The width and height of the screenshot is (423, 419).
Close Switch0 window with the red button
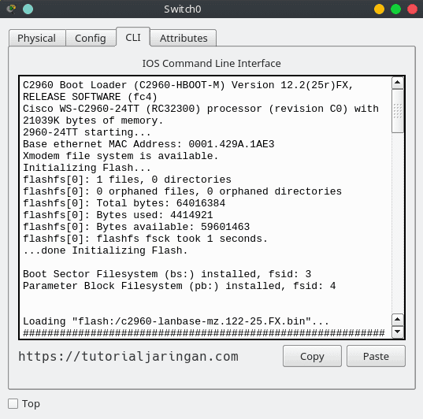tap(412, 9)
